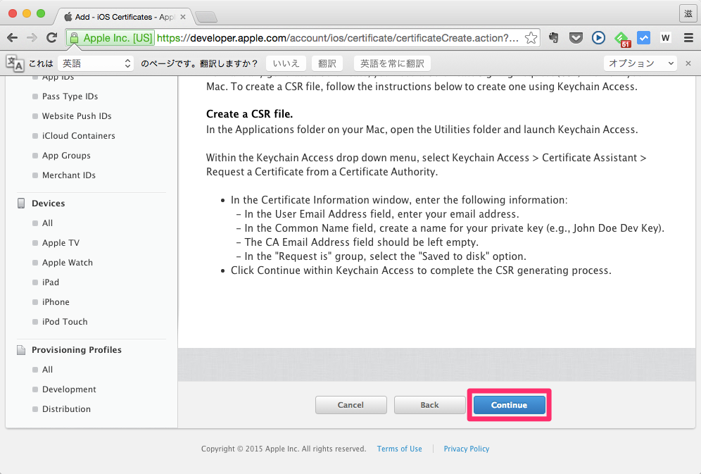Open a new browser tab
The image size is (701, 474).
206,17
